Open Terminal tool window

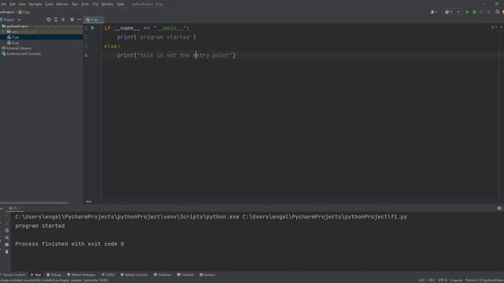coord(185,274)
